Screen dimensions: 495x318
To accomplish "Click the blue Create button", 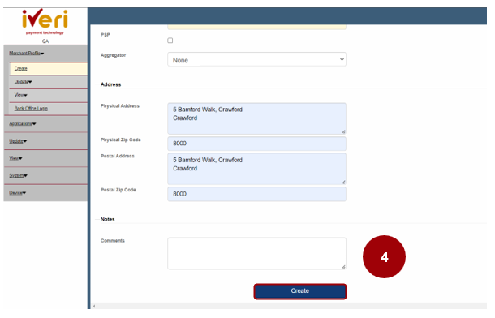I will (300, 291).
